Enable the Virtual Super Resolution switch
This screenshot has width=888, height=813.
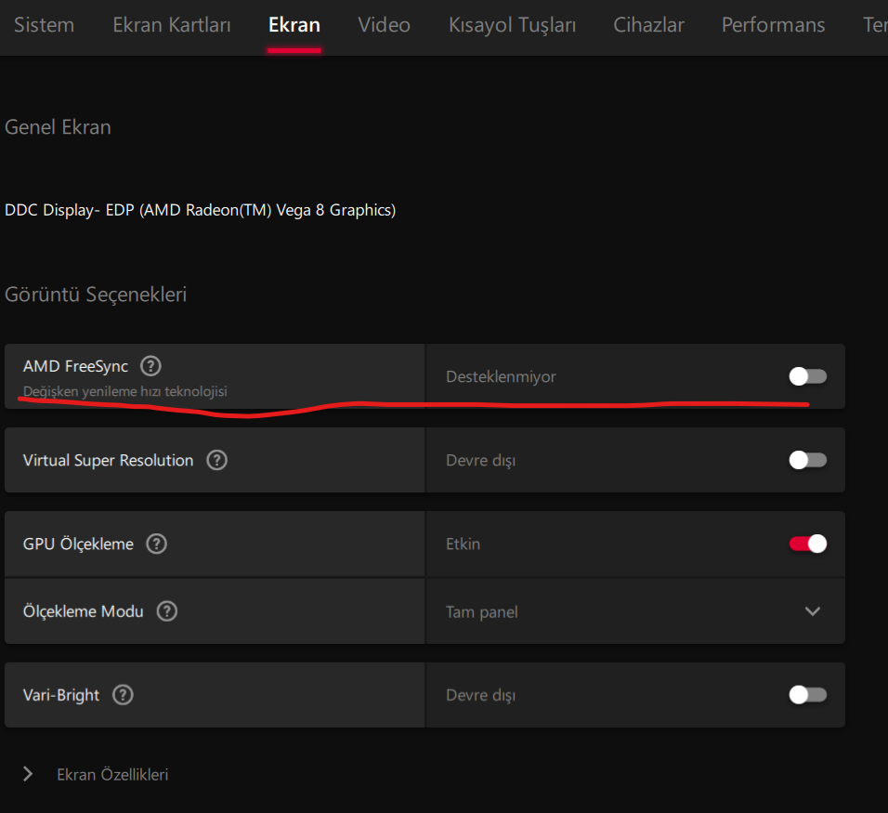click(x=807, y=460)
